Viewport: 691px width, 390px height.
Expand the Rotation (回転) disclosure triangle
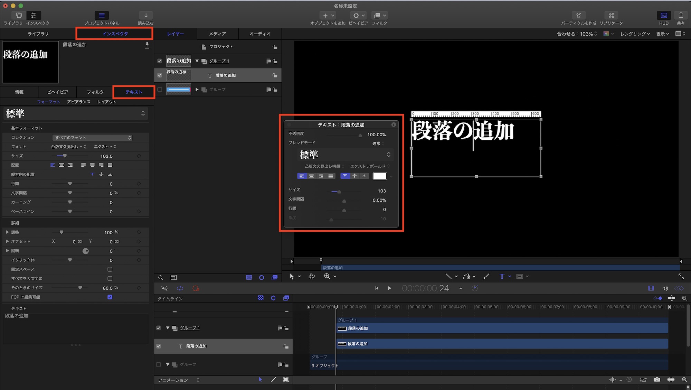click(7, 251)
